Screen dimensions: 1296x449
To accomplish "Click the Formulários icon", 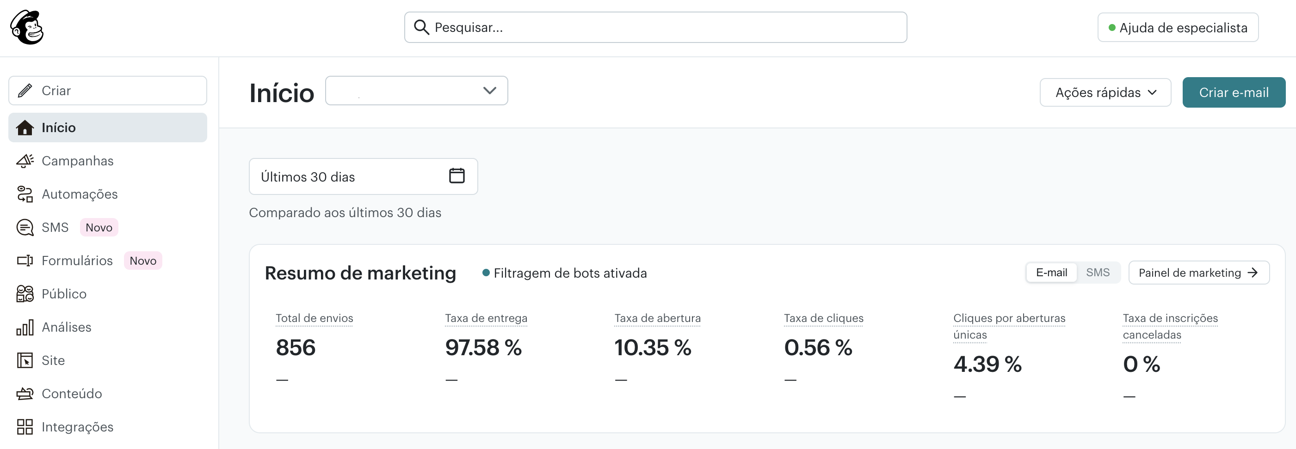I will pos(25,260).
